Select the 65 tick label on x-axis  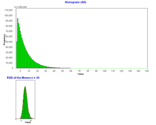71,71
